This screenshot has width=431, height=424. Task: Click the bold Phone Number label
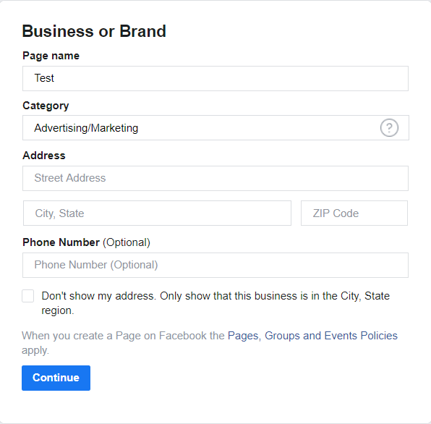61,242
